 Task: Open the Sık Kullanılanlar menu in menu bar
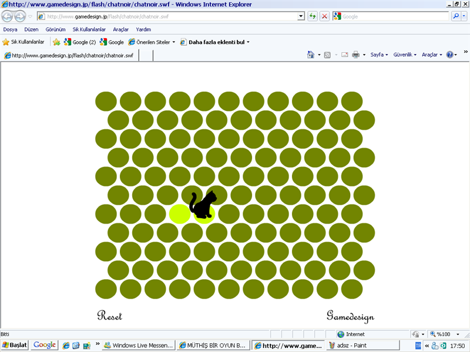pyautogui.click(x=89, y=29)
